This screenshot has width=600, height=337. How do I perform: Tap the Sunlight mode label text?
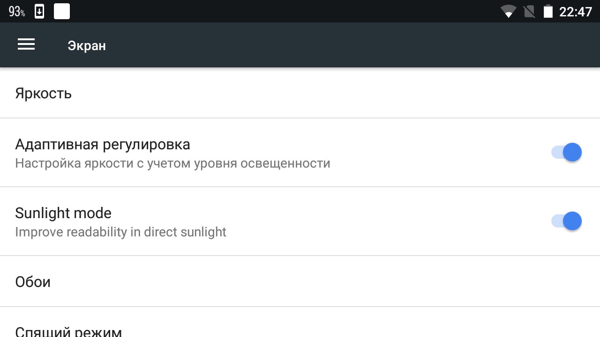(63, 213)
